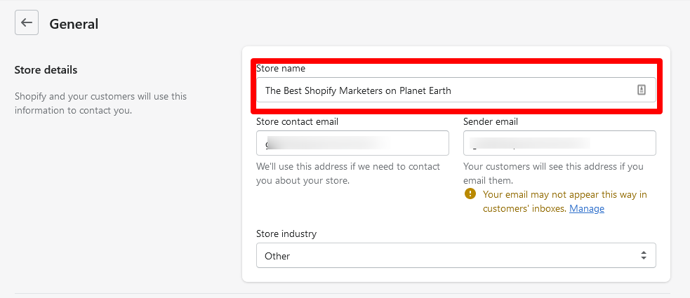Click the back arrow button beside General

pos(27,23)
